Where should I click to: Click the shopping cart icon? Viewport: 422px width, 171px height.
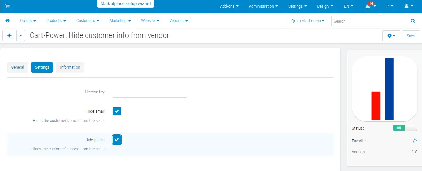[x=7, y=6]
